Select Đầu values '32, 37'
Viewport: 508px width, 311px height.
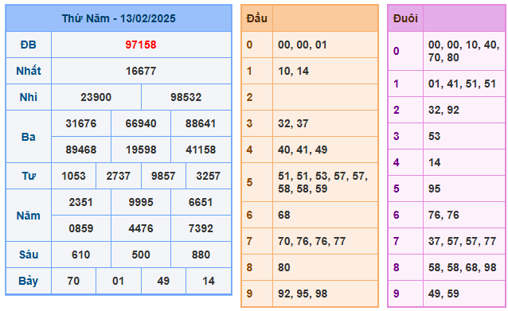(293, 123)
